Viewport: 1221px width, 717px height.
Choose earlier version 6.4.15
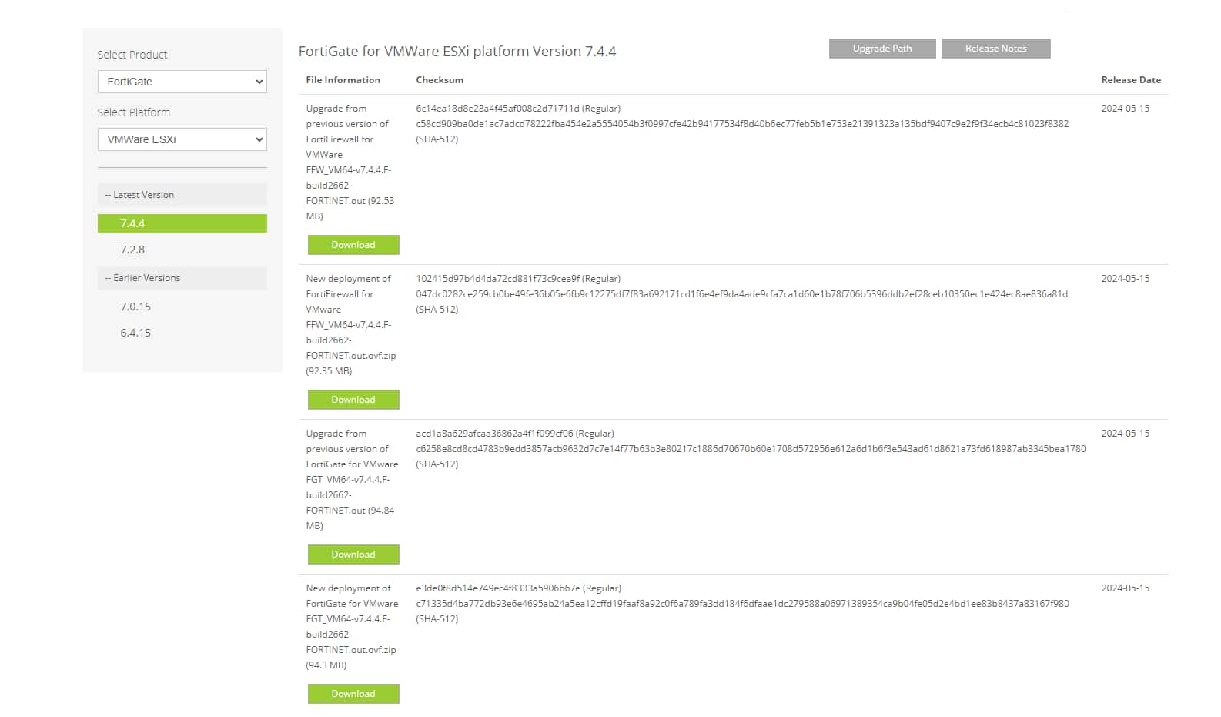point(135,333)
